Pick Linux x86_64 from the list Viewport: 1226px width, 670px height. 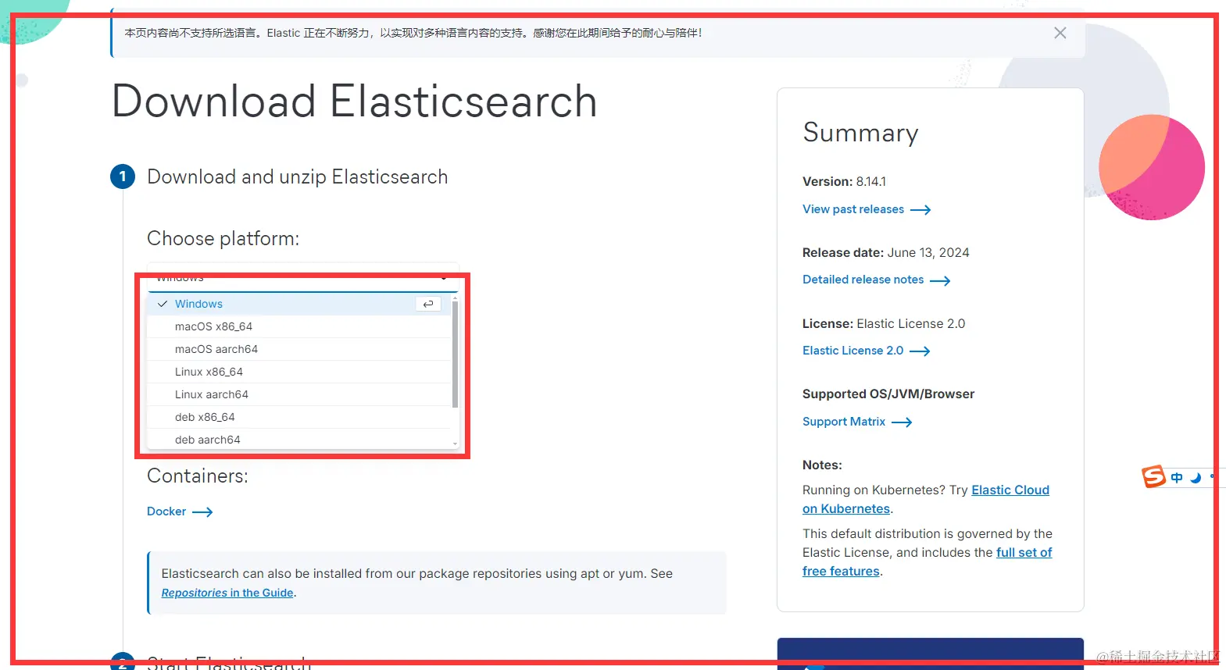tap(299, 372)
